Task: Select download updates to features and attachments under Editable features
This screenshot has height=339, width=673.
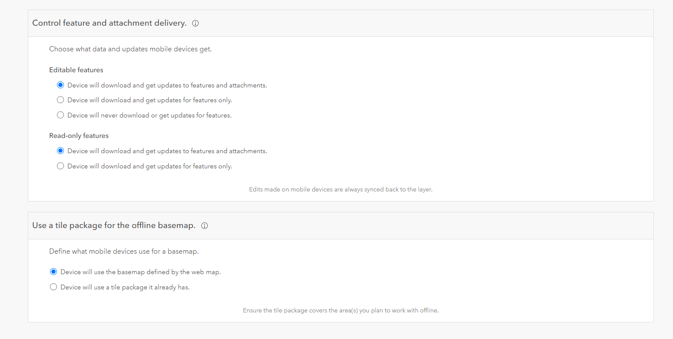Action: point(60,85)
